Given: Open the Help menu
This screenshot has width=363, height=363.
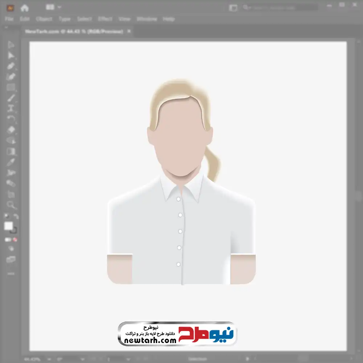Looking at the screenshot, I should coord(169,19).
